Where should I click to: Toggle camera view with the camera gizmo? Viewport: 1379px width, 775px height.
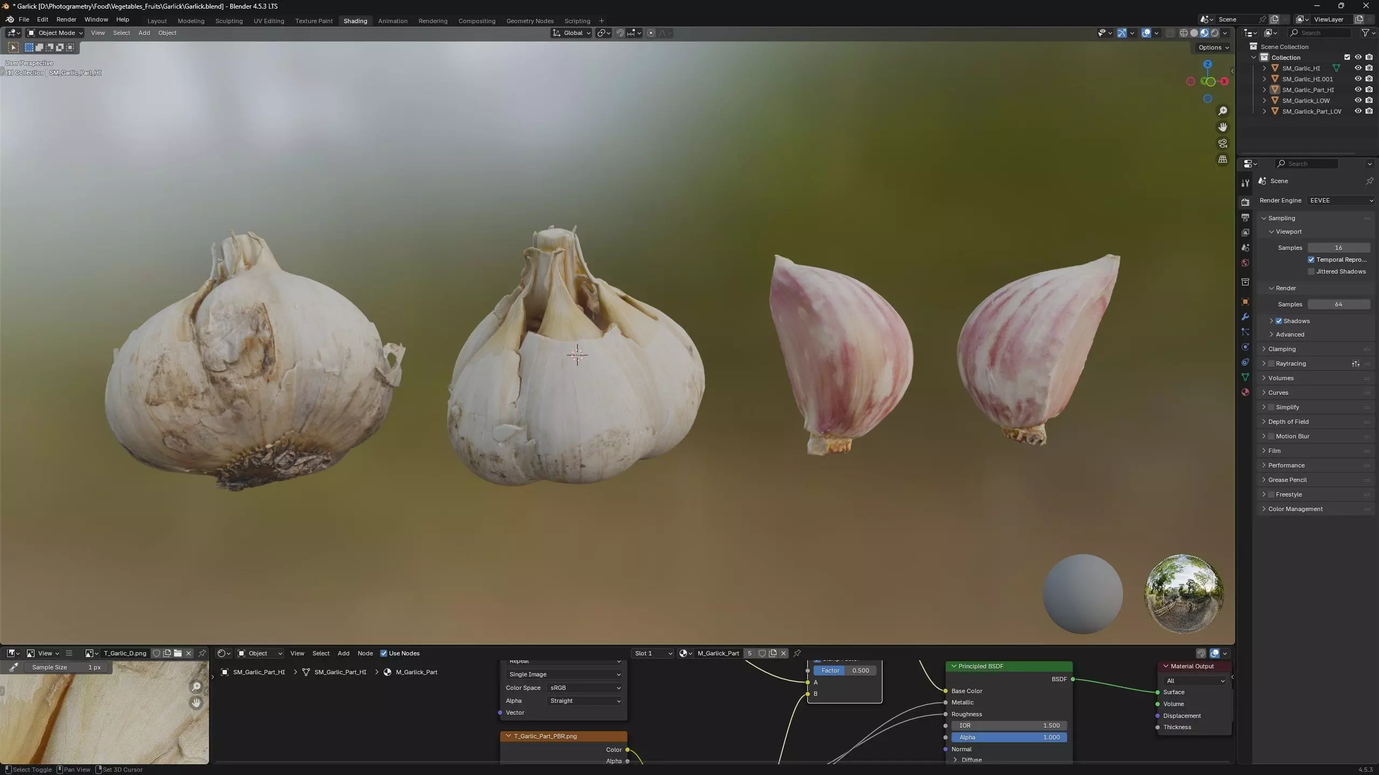pyautogui.click(x=1223, y=143)
